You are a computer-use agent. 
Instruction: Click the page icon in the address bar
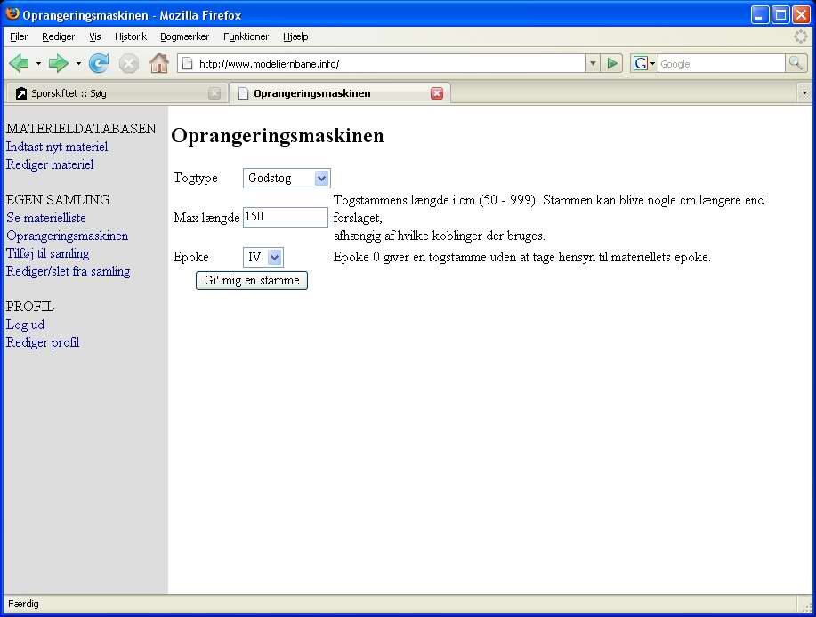point(188,64)
